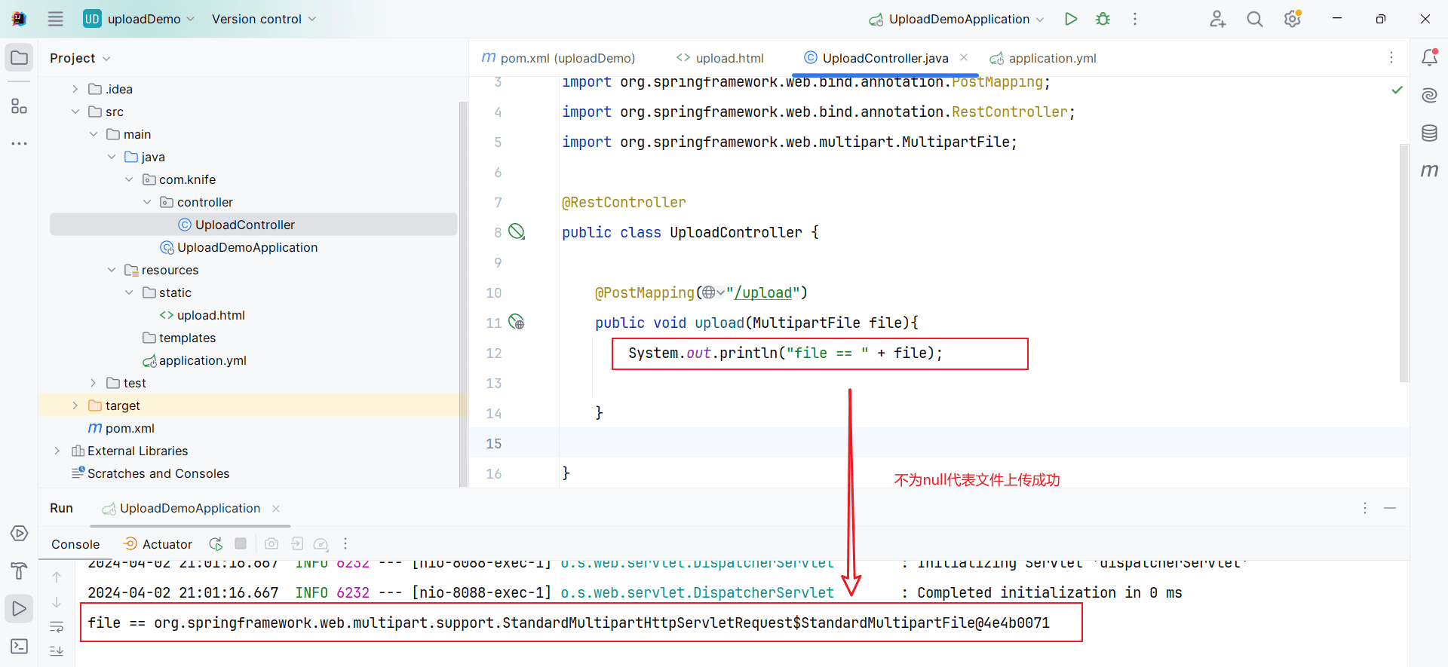The height and width of the screenshot is (667, 1448).
Task: Open editor tabs more options menu
Action: point(1391,57)
